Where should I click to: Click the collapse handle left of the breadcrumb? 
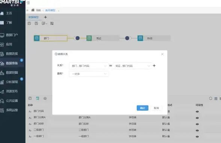point(27,10)
